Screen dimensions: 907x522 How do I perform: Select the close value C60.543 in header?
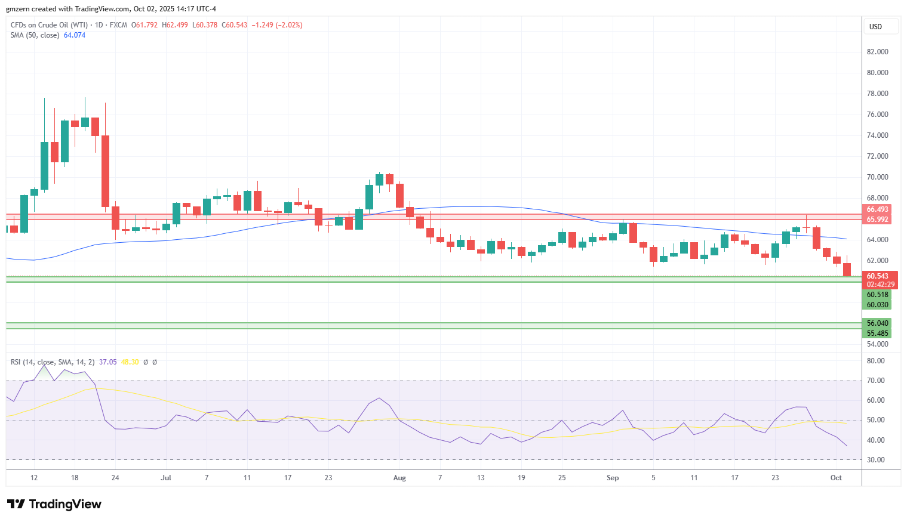point(235,25)
